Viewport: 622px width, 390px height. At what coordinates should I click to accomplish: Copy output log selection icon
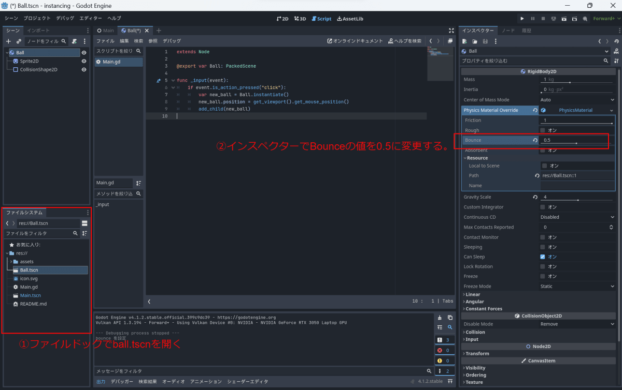pyautogui.click(x=450, y=318)
